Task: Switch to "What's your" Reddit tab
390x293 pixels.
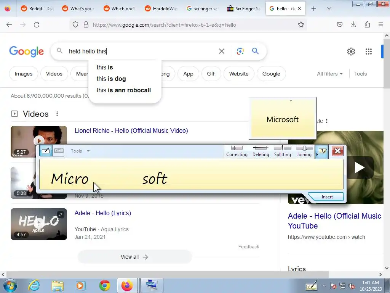Action: [x=78, y=9]
